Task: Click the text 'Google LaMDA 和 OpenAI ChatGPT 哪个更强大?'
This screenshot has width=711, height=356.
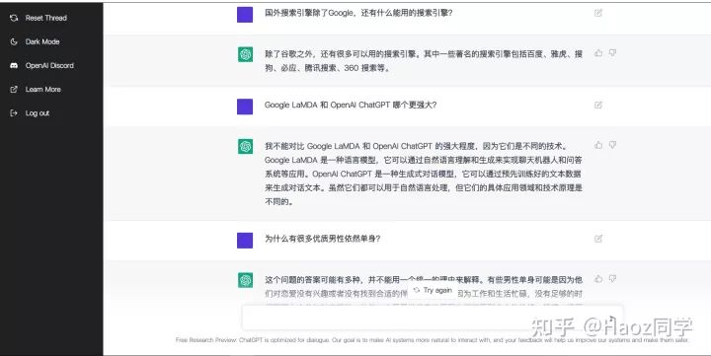Action: point(351,106)
